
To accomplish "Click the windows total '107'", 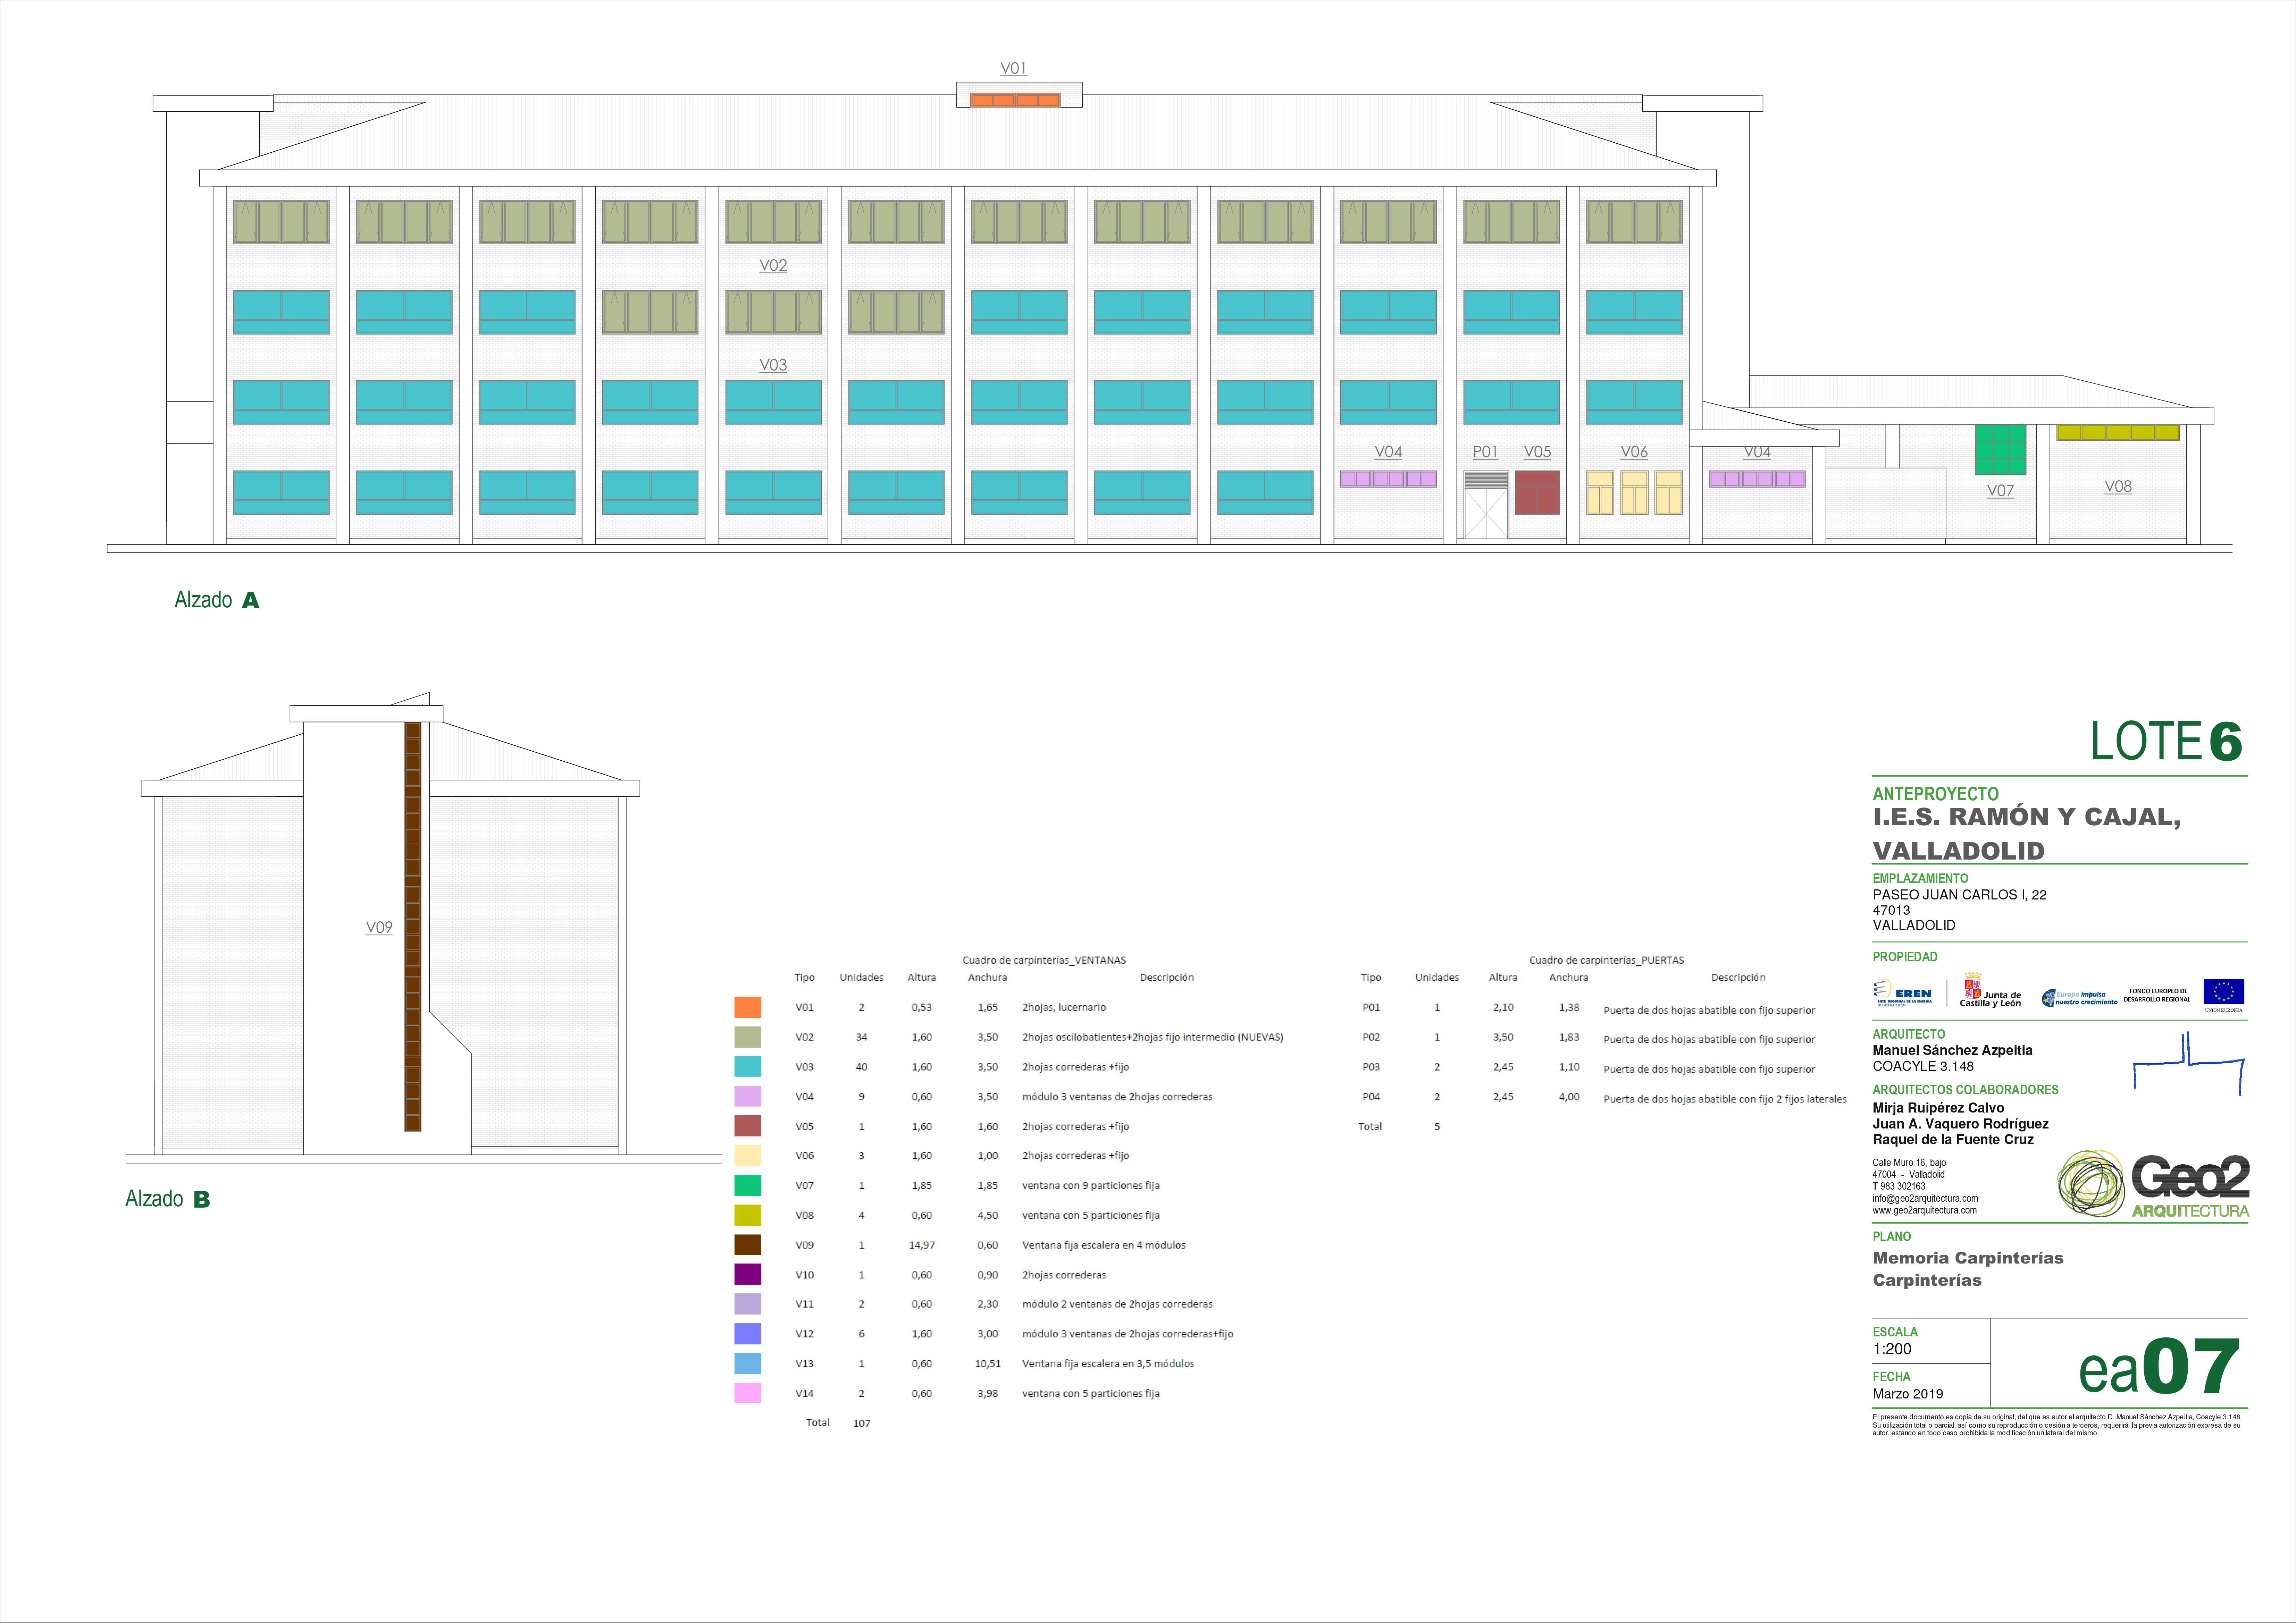I will pyautogui.click(x=862, y=1423).
